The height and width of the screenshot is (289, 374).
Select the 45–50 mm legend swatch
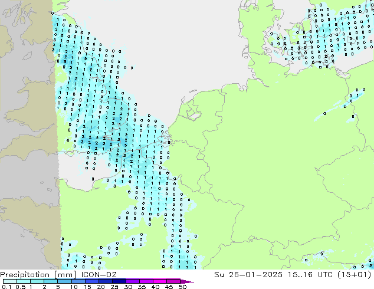pyautogui.click(x=173, y=281)
